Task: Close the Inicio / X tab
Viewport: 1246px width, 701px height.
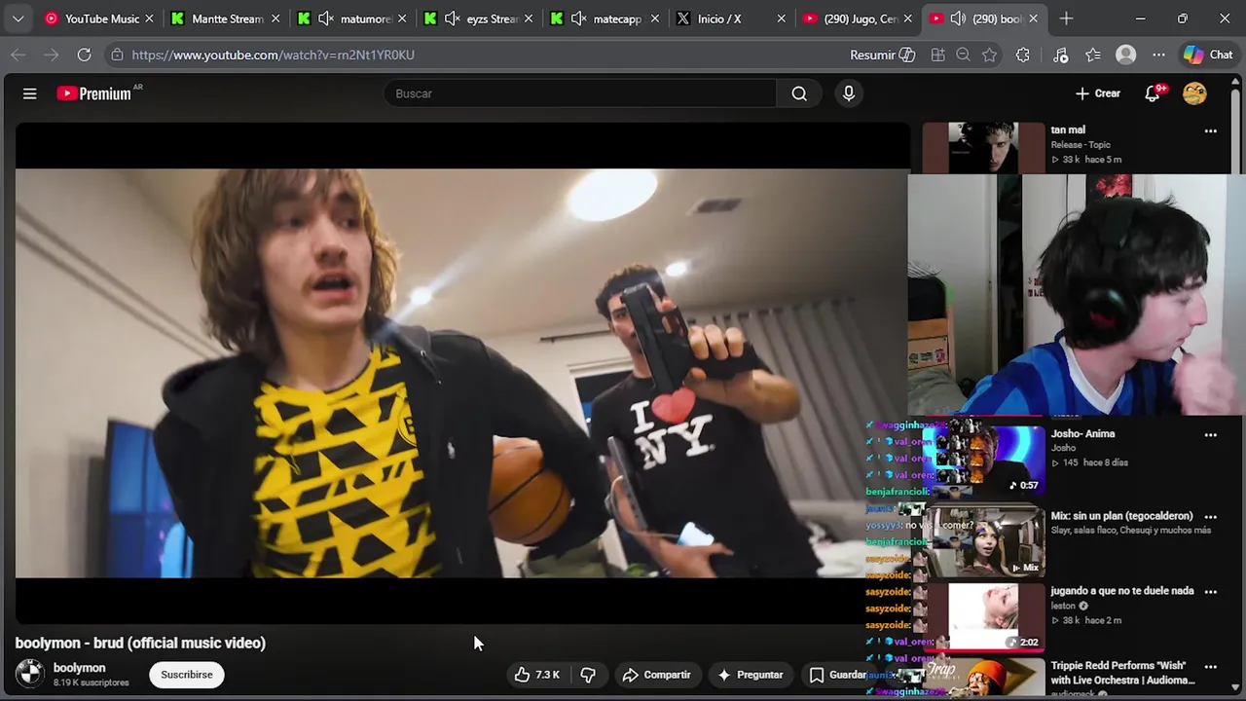Action: pyautogui.click(x=781, y=18)
